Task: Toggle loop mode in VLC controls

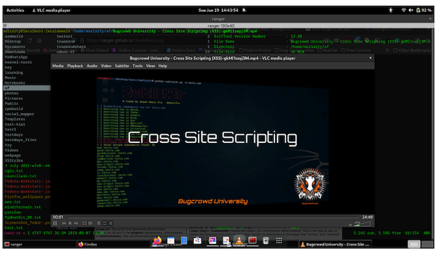Action: (104, 223)
